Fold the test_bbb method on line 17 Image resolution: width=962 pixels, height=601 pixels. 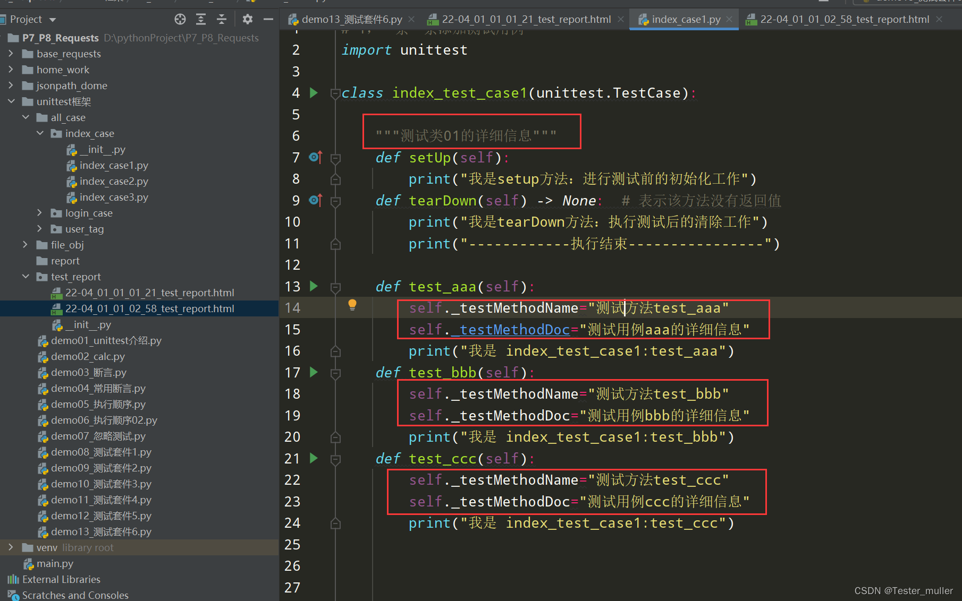coord(335,374)
